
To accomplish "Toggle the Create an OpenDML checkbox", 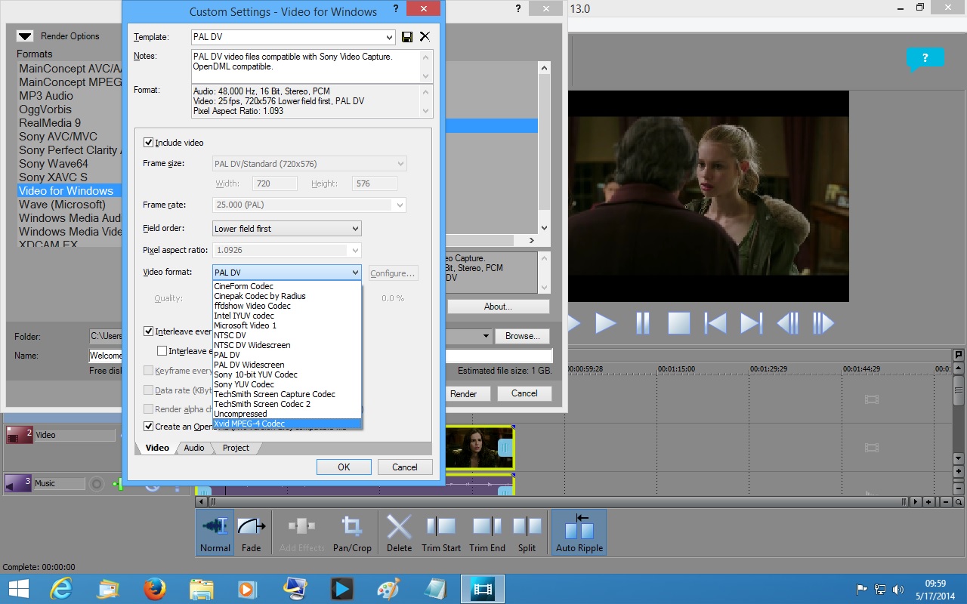I will tap(148, 427).
